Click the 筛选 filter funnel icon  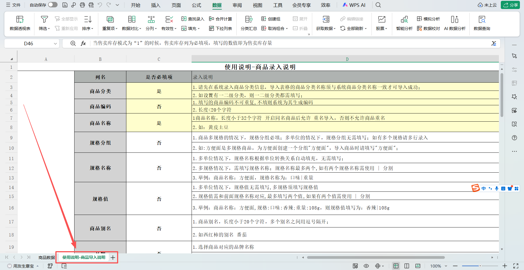(44, 19)
